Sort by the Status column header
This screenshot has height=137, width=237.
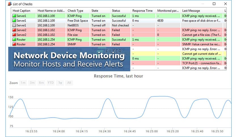click(120, 10)
